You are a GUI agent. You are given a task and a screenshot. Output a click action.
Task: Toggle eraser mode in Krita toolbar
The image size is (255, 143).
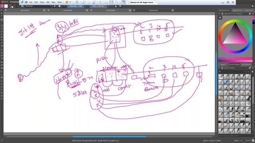click(x=55, y=6)
